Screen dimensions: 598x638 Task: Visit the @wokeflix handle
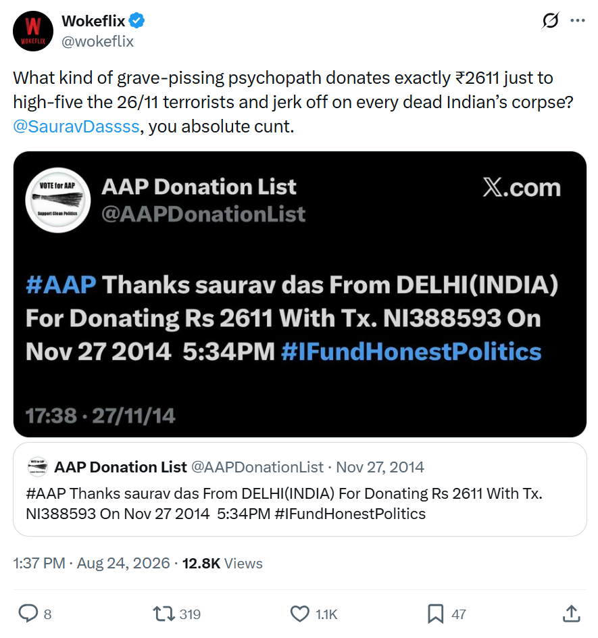[97, 41]
